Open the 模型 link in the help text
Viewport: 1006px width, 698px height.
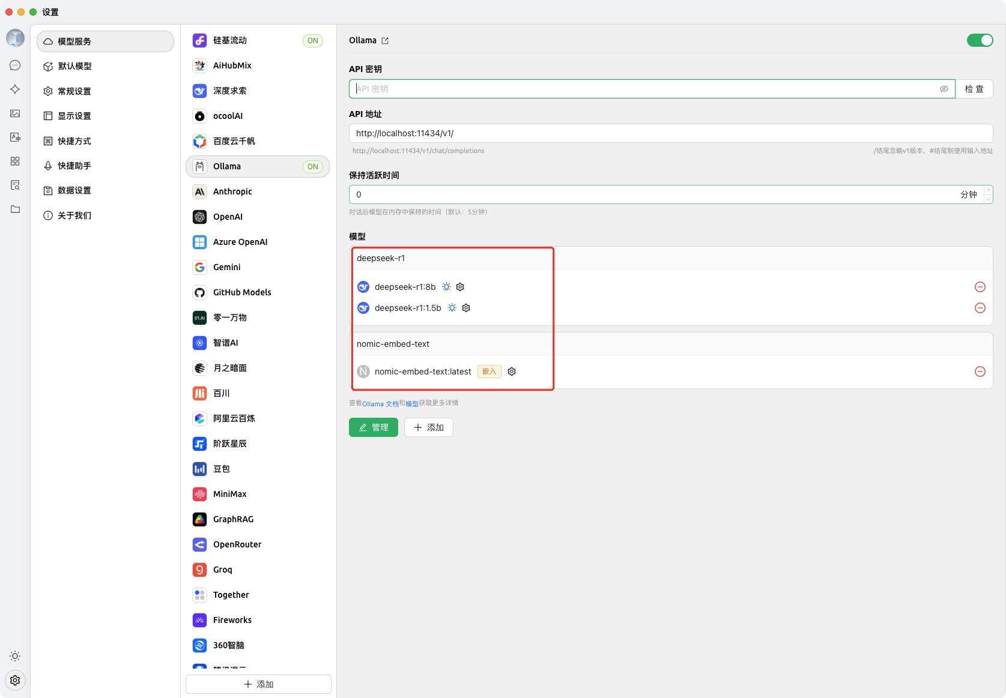412,403
